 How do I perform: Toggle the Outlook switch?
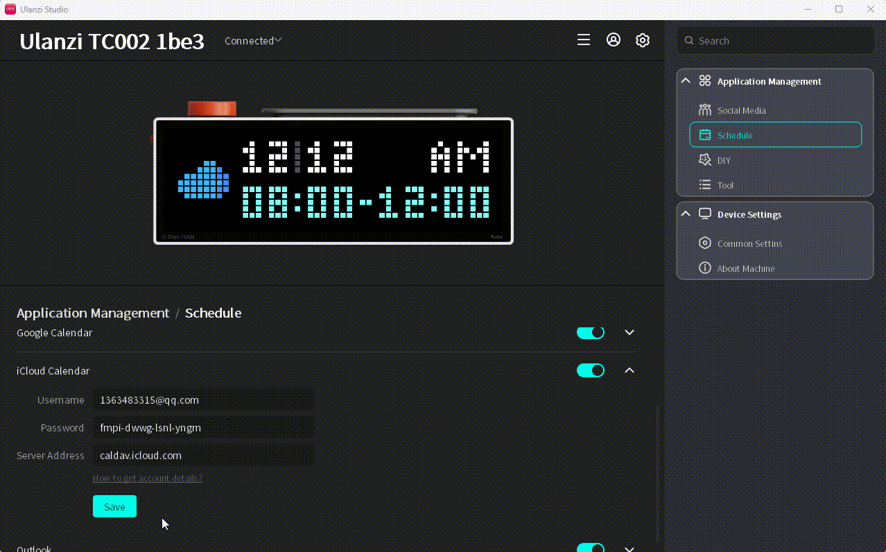(591, 549)
